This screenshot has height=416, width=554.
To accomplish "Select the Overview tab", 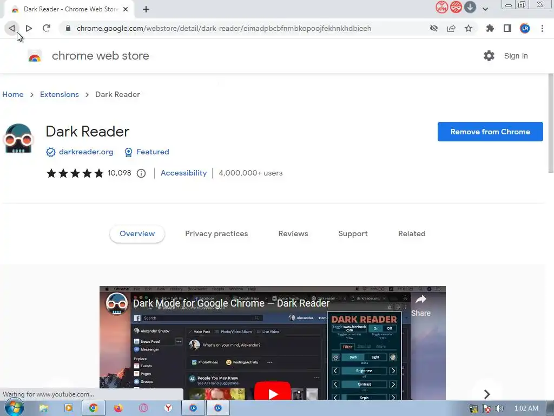I will click(x=137, y=233).
